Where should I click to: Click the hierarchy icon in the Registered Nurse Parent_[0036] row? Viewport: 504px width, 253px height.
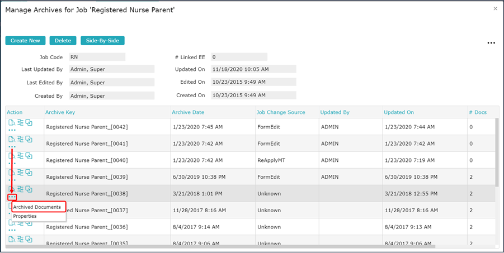[x=20, y=223]
